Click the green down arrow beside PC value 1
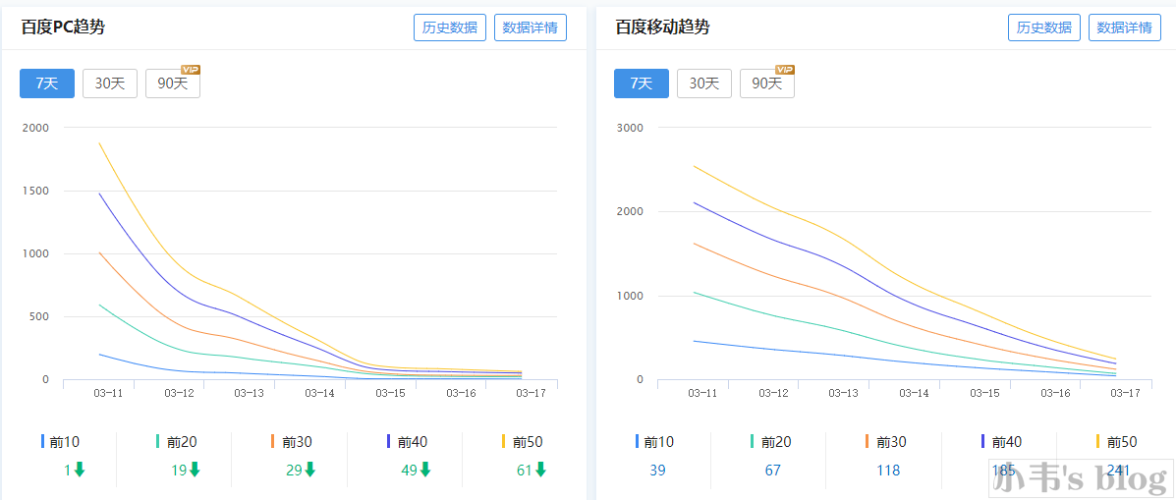The width and height of the screenshot is (1176, 500). (x=80, y=470)
